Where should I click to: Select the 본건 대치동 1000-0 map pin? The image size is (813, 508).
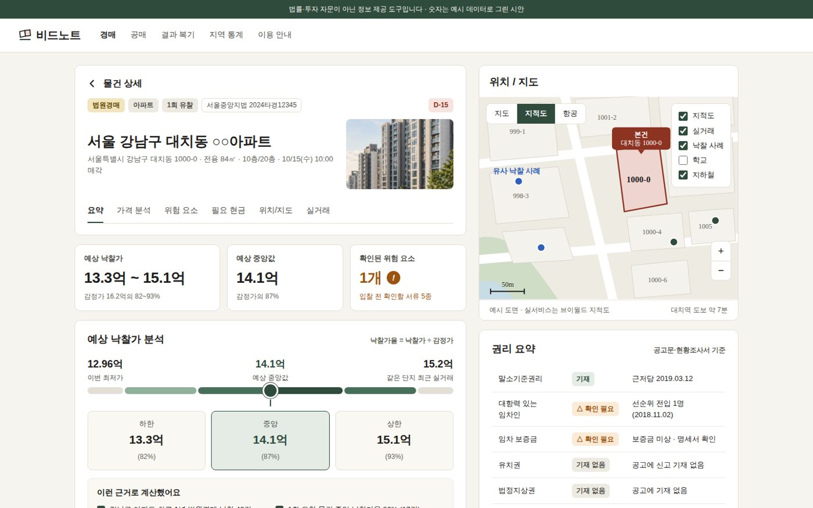pos(641,139)
